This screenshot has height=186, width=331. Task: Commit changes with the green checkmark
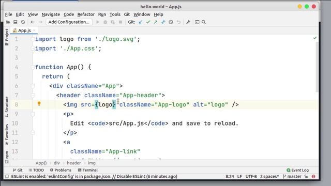click(x=148, y=22)
